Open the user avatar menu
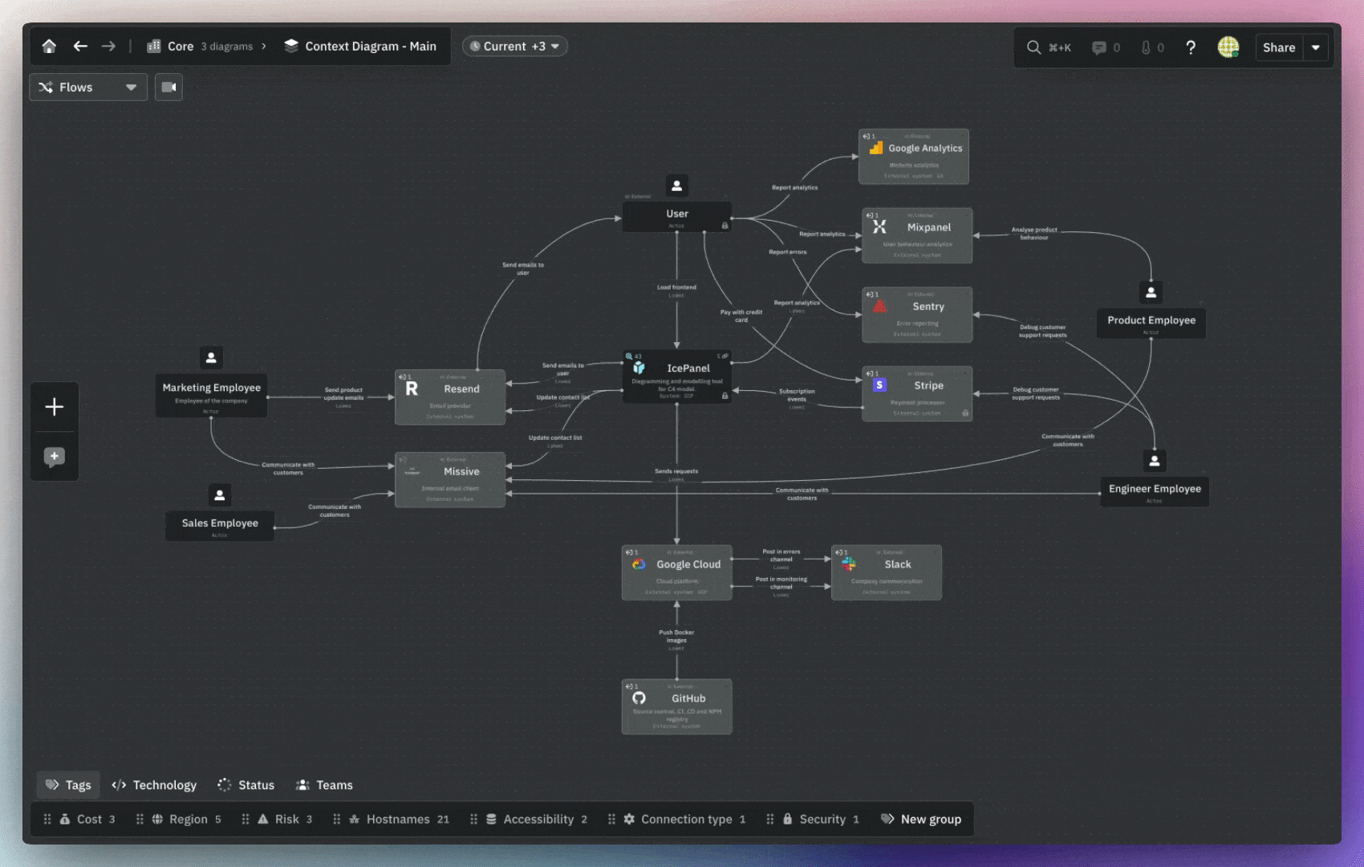The height and width of the screenshot is (867, 1364). pyautogui.click(x=1228, y=47)
